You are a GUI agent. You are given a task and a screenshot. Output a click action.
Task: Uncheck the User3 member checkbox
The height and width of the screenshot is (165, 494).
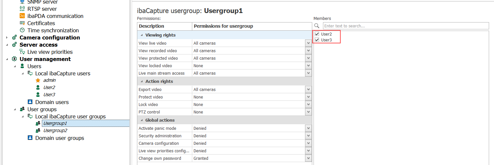tap(317, 40)
